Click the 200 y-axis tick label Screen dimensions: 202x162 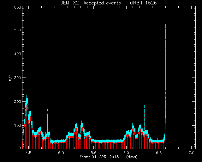(x=18, y=102)
